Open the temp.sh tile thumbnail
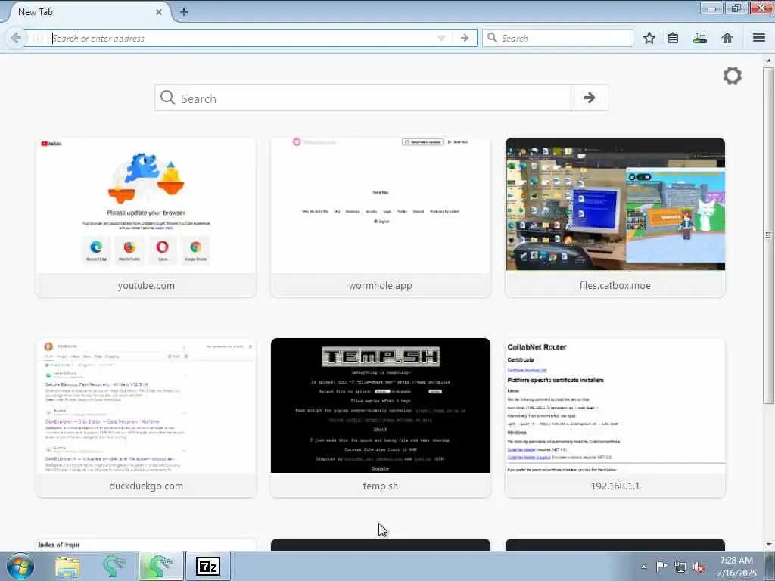 (x=381, y=405)
